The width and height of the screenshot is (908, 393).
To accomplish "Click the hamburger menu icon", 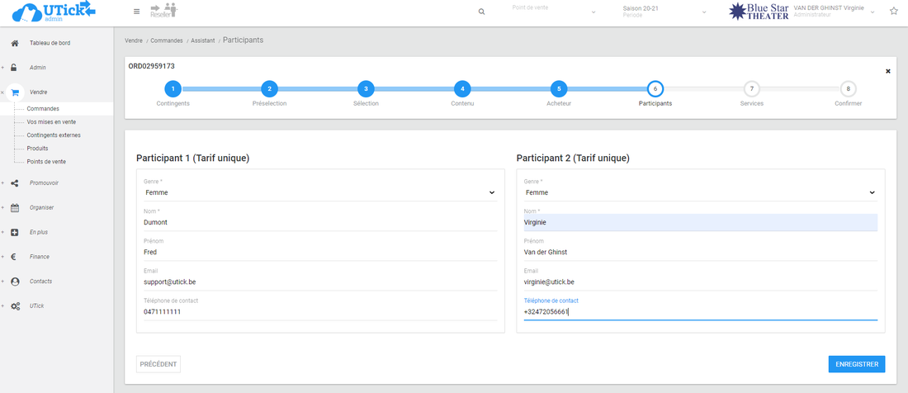I will [x=137, y=12].
